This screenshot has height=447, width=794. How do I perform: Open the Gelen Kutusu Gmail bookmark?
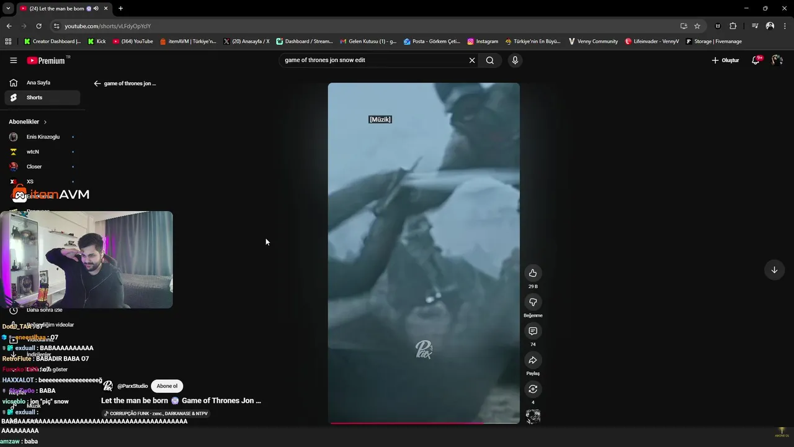[368, 42]
